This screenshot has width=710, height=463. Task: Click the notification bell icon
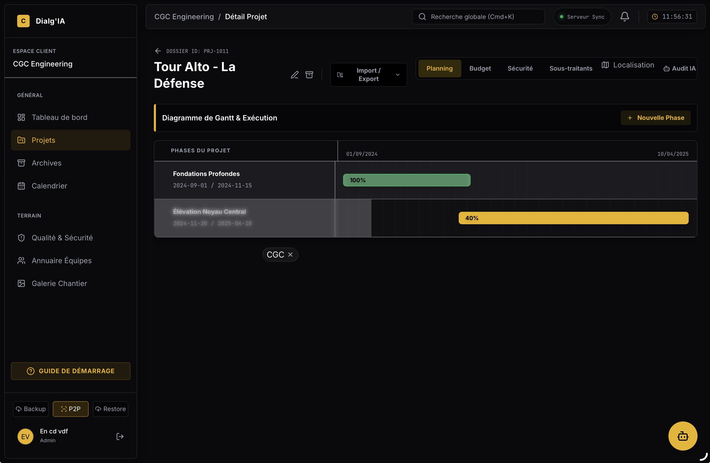click(624, 17)
